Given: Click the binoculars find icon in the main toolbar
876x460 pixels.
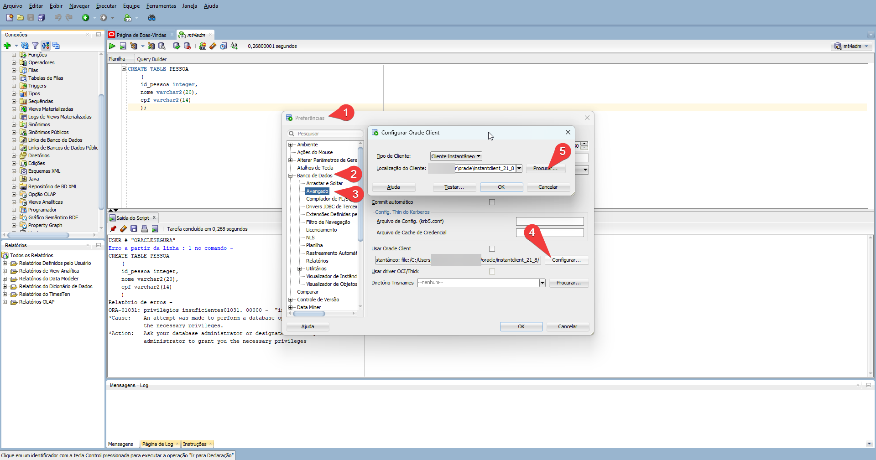Looking at the screenshot, I should [152, 18].
